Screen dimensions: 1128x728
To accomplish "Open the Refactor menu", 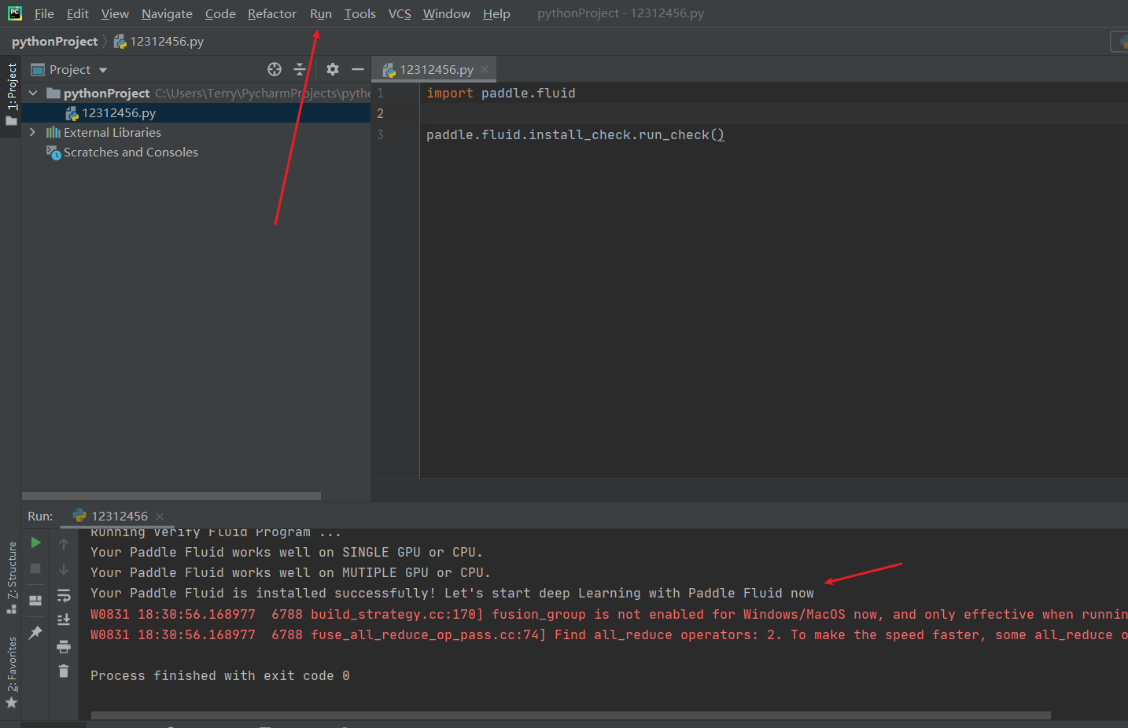I will (x=271, y=13).
